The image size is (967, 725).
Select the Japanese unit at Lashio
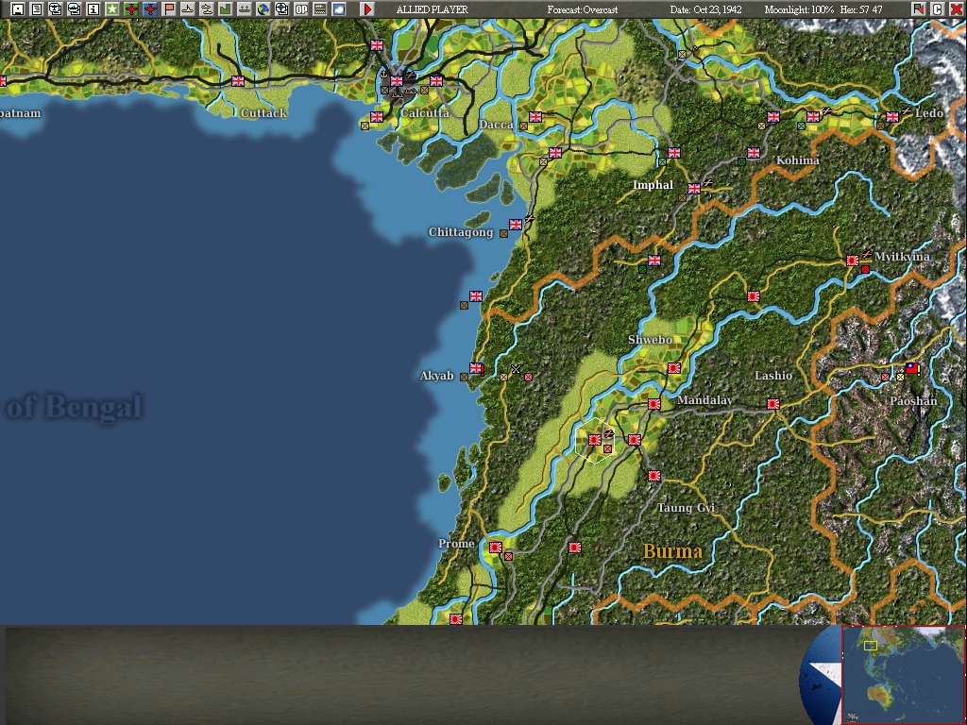click(x=773, y=404)
